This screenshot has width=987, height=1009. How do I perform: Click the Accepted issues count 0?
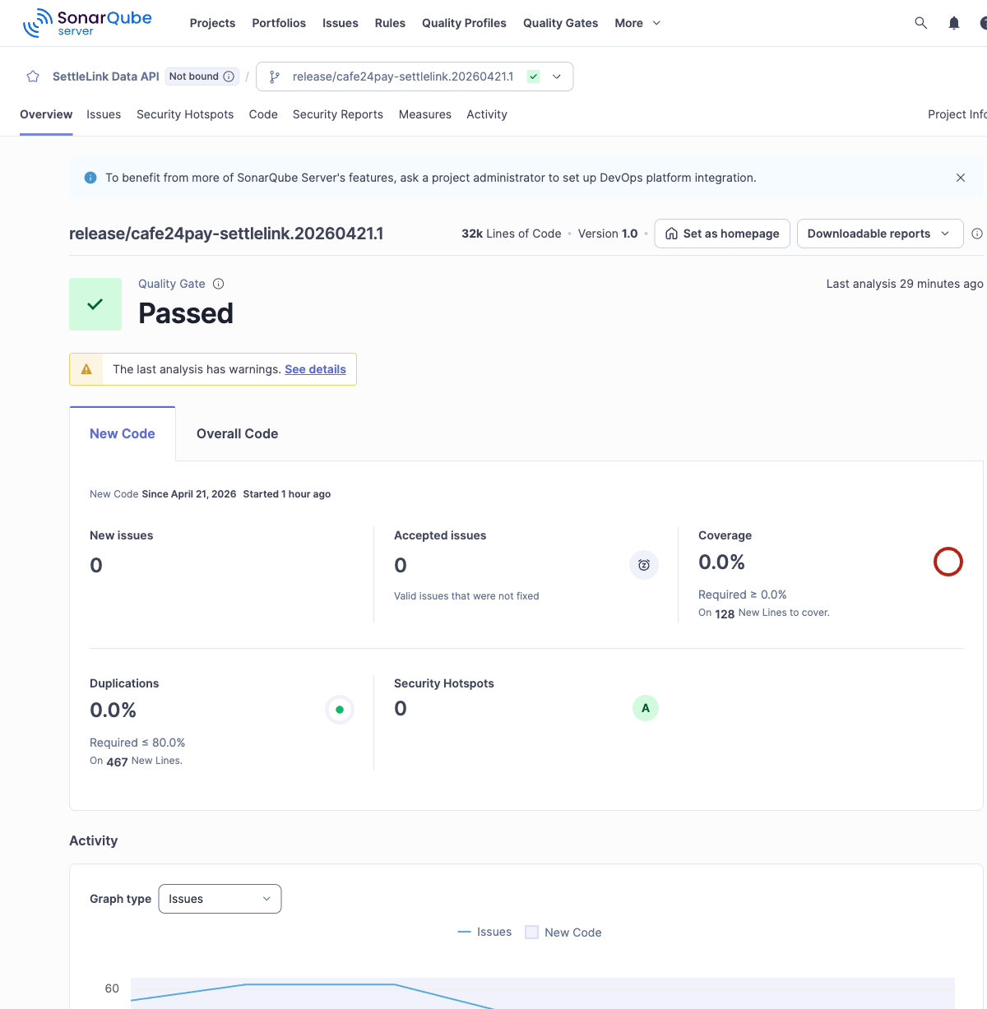[x=401, y=565]
